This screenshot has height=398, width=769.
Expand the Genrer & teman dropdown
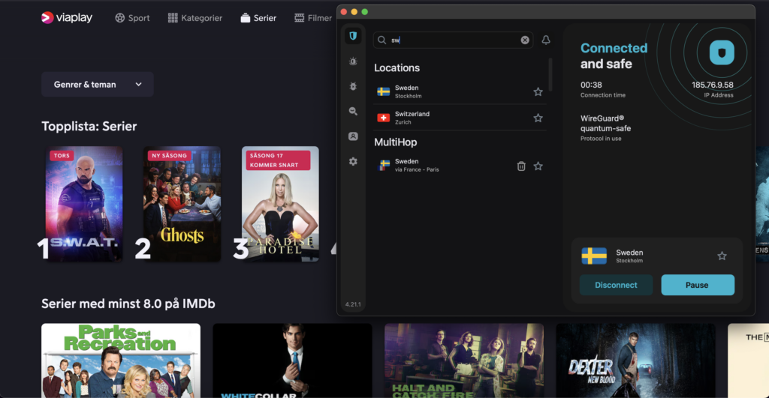(x=98, y=84)
